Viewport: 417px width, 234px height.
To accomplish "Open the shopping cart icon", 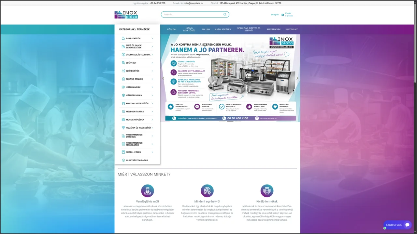I will (x=282, y=15).
